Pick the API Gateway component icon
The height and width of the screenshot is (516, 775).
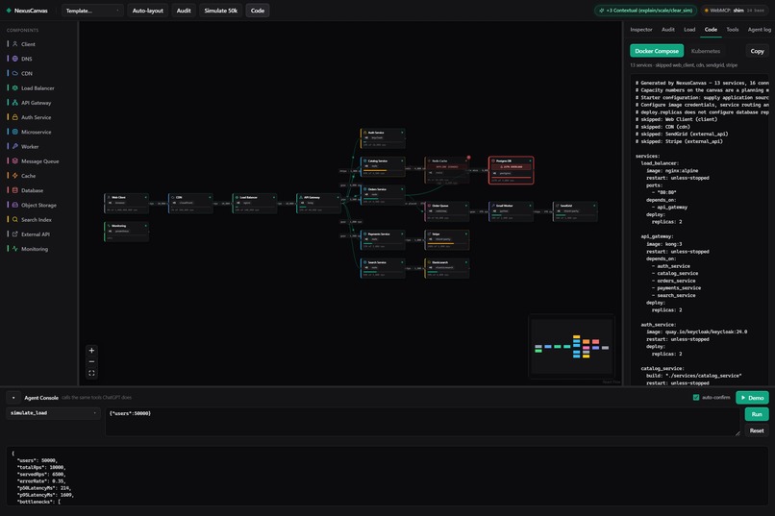14,103
